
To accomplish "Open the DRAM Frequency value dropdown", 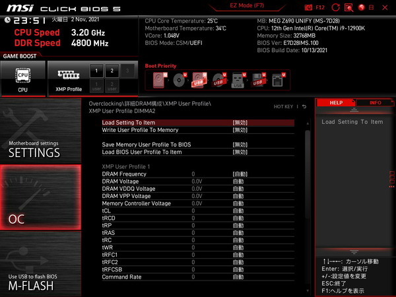I will [240, 174].
